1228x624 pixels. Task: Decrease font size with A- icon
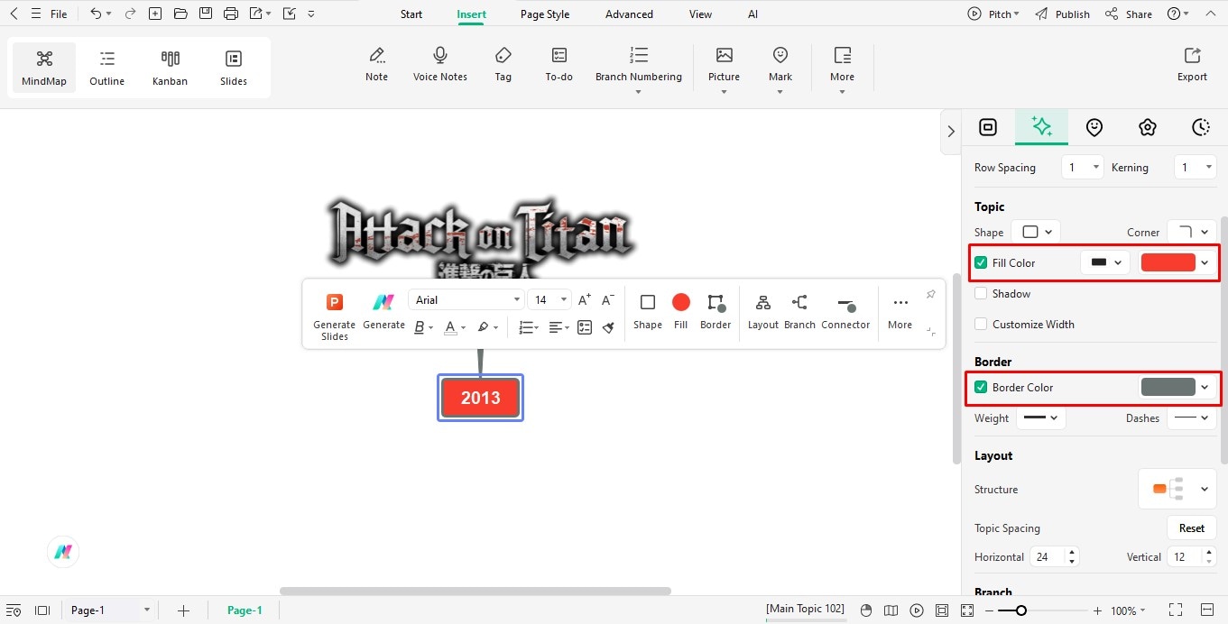(608, 299)
